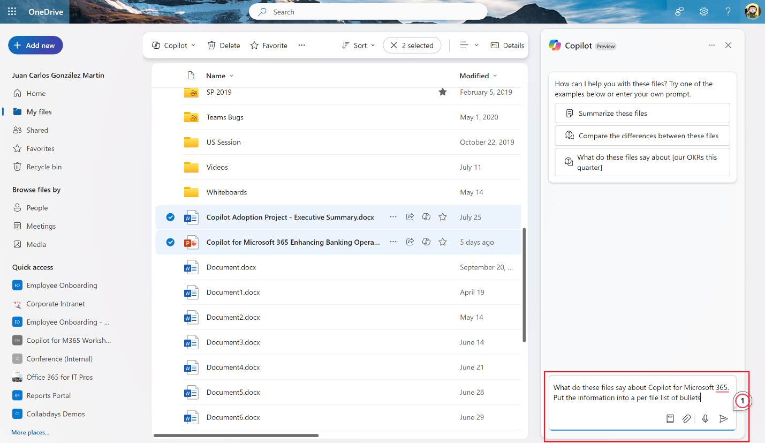
Task: Click inside the Search field
Action: point(368,11)
